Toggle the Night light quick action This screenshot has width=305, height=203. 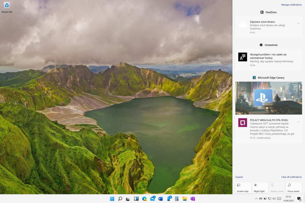[x=260, y=187]
